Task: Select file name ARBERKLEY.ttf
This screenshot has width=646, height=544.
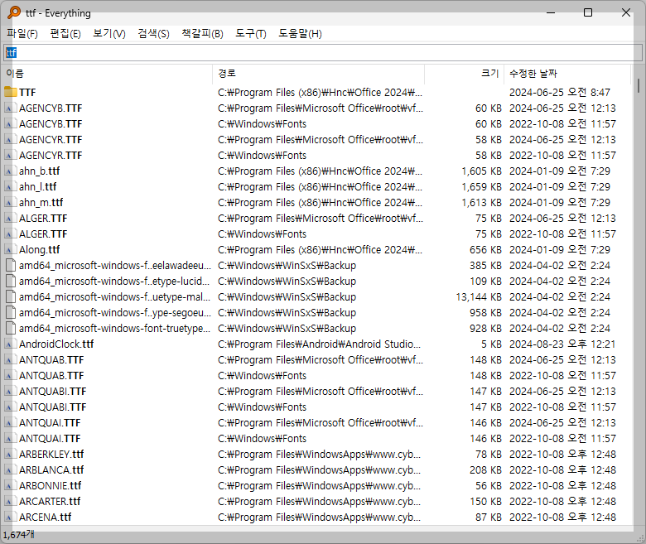Action: pyautogui.click(x=51, y=455)
